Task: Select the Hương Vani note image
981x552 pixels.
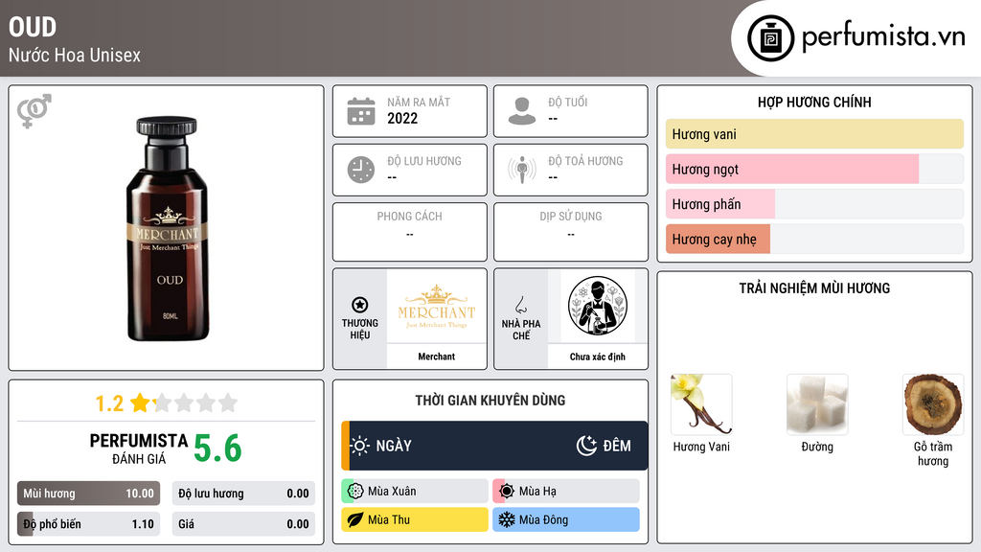Action: [x=701, y=404]
